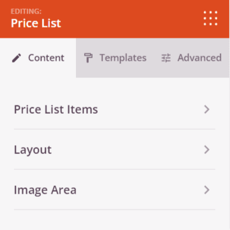
Task: Click the pencil icon on Content tab
Action: click(x=17, y=58)
